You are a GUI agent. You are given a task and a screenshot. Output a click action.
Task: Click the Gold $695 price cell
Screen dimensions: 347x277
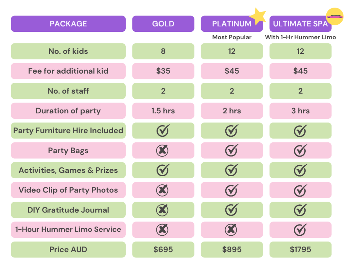point(163,250)
